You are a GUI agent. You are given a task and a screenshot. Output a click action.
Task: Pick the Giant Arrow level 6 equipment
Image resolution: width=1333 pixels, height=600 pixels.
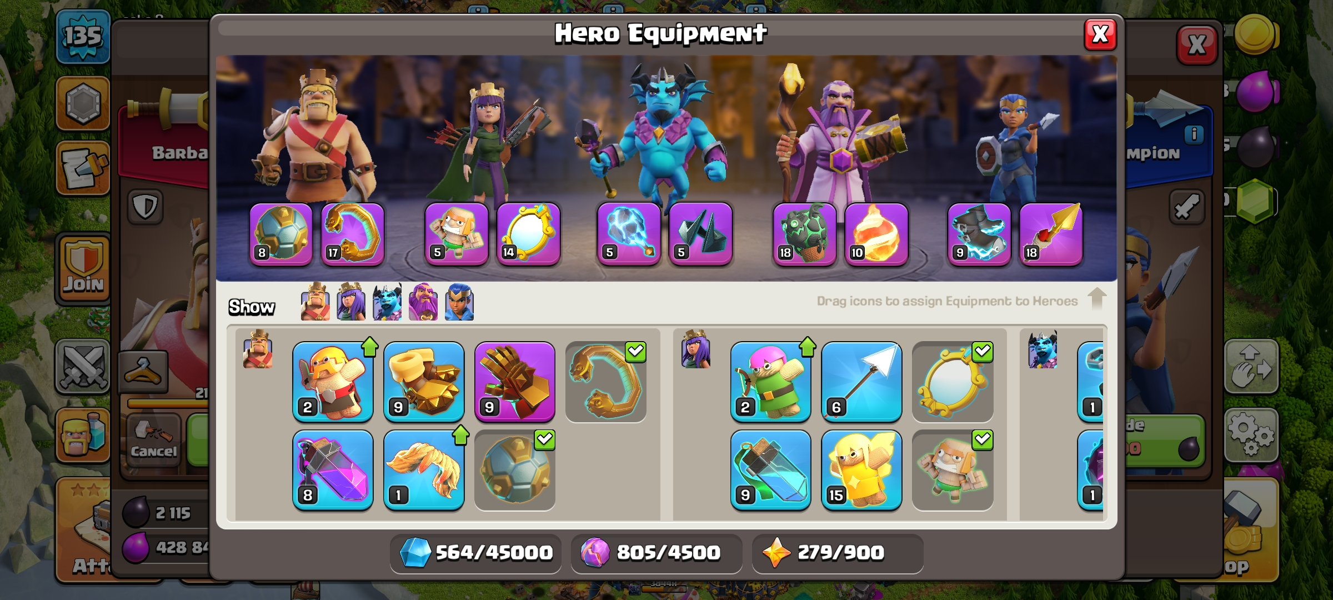(x=861, y=382)
